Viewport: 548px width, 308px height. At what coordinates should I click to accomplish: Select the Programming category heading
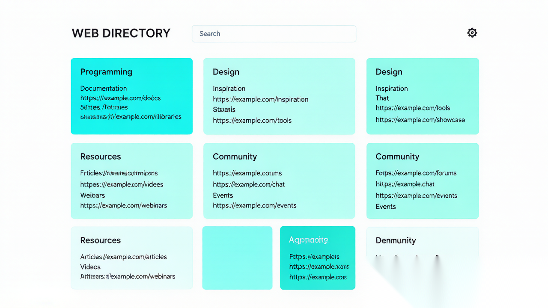tap(106, 72)
